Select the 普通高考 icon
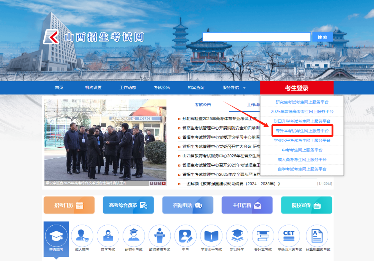The height and width of the screenshot is (261, 374). tap(56, 236)
